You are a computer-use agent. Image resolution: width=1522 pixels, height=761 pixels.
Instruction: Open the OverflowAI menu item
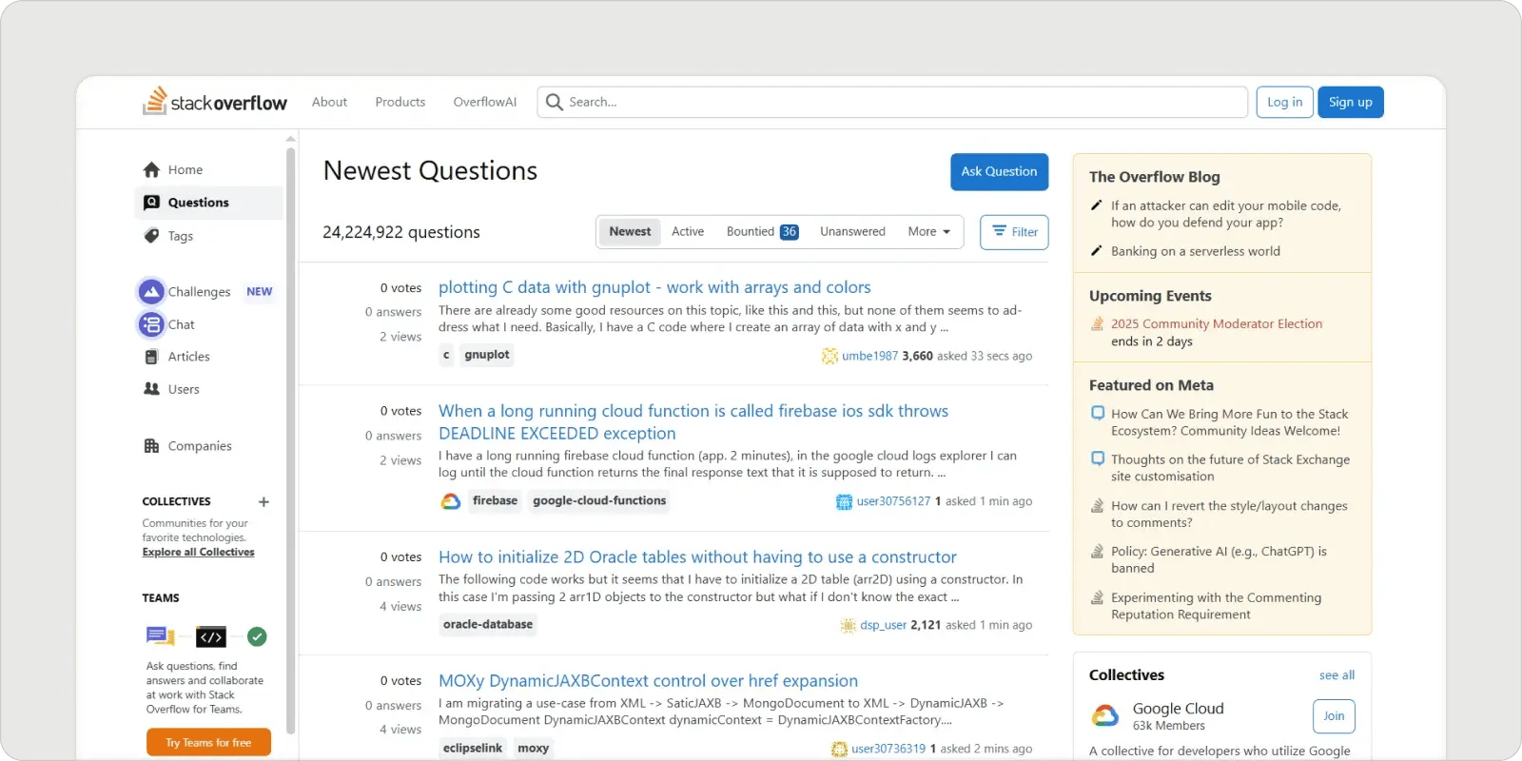coord(485,102)
